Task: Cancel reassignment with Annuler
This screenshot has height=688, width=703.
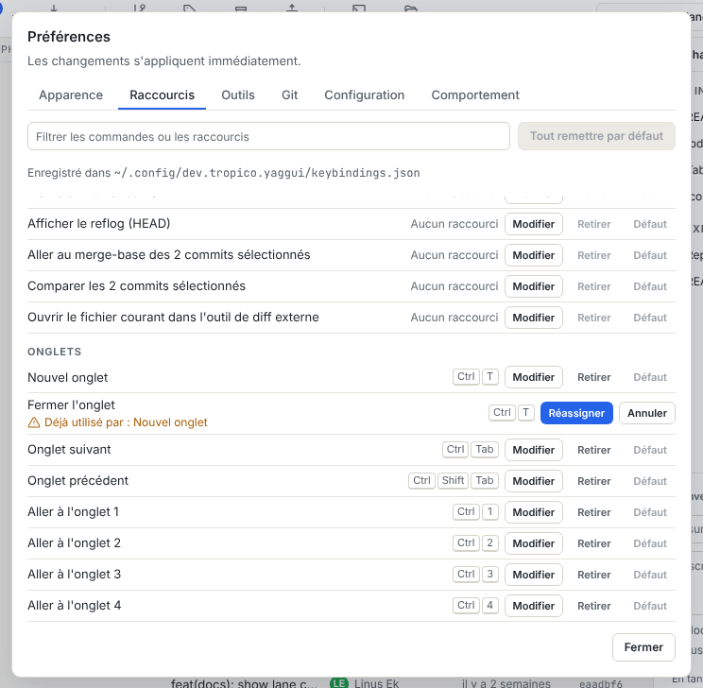Action: pos(647,413)
